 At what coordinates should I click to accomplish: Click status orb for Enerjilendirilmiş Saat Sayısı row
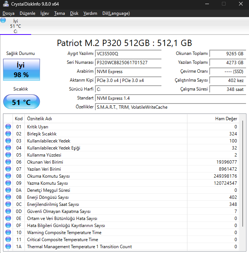[8, 204]
